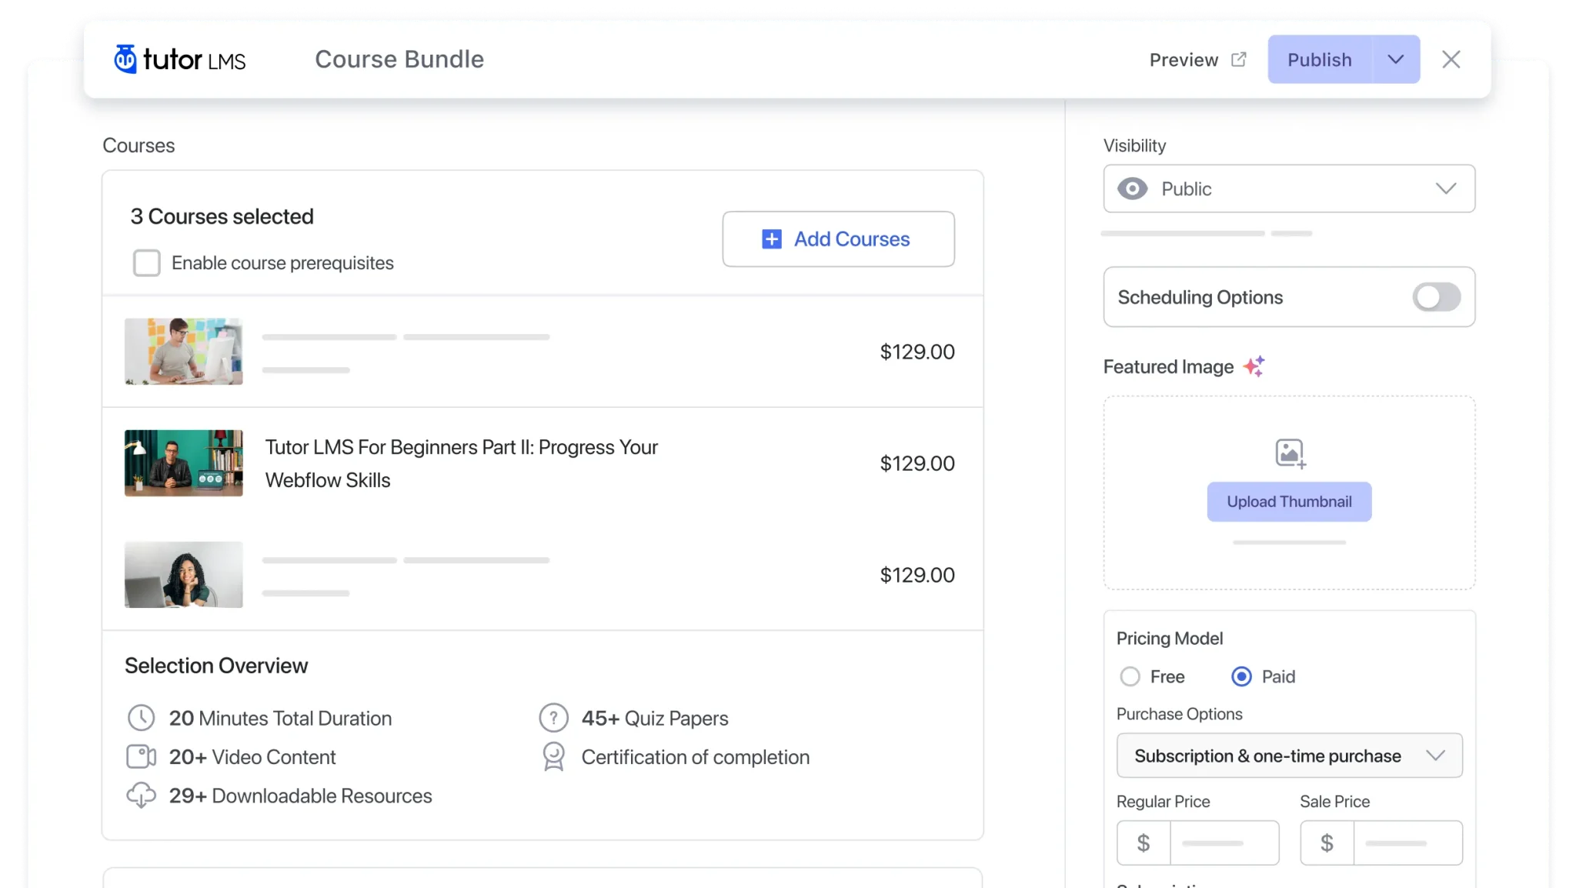Click the image placeholder icon above Upload Thumbnail
The height and width of the screenshot is (888, 1576).
click(x=1290, y=453)
